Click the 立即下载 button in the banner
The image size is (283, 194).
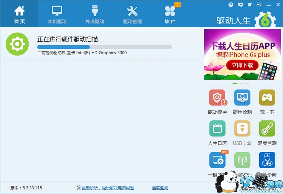pos(242,65)
